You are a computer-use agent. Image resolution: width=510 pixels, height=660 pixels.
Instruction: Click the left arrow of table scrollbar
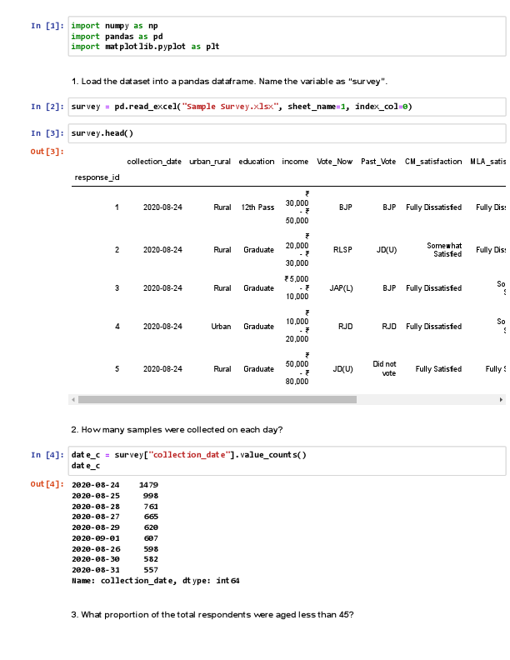(73, 399)
